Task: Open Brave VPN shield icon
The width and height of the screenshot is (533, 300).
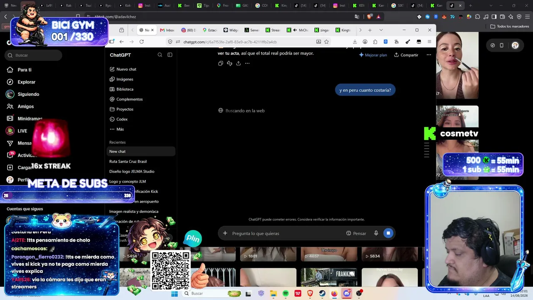Action: click(x=519, y=17)
